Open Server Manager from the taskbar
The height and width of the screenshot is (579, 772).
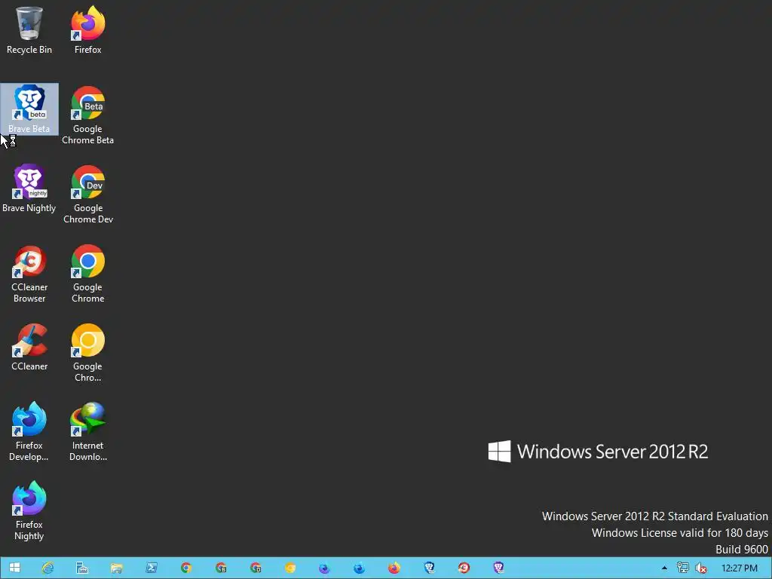click(81, 568)
